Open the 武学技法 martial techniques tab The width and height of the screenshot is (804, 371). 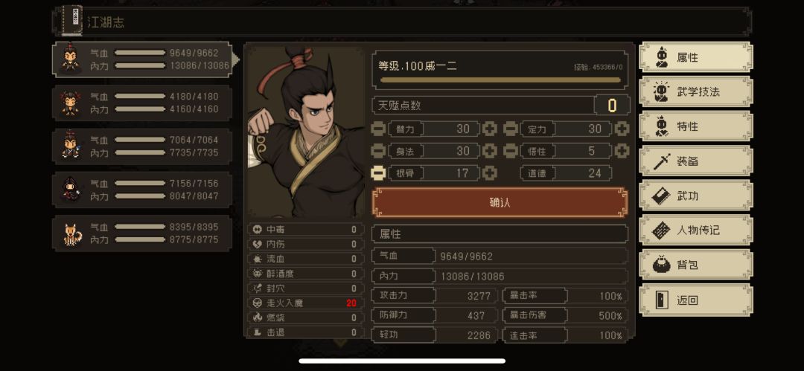696,91
